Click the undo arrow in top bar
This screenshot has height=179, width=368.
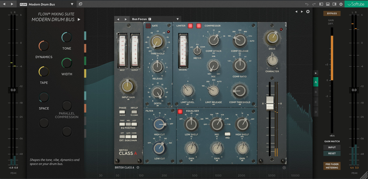click(x=307, y=4)
